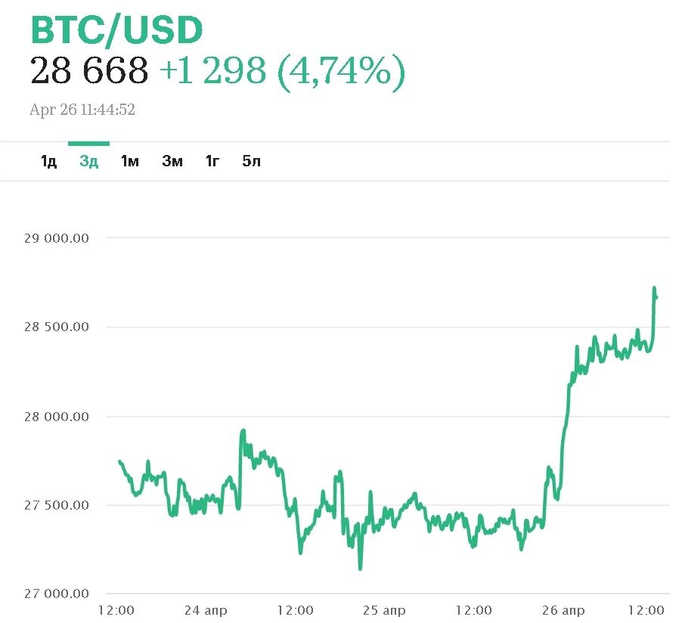Select the 1д time range tab
The image size is (685, 623).
pyautogui.click(x=48, y=161)
